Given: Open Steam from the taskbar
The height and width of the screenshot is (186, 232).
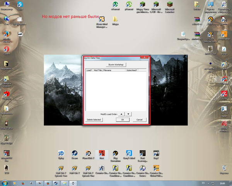Looking at the screenshot, I should (56, 183).
